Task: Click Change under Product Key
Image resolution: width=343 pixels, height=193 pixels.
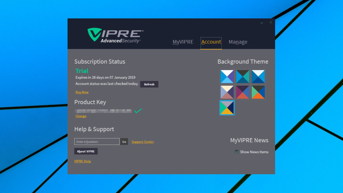Action: click(x=81, y=116)
